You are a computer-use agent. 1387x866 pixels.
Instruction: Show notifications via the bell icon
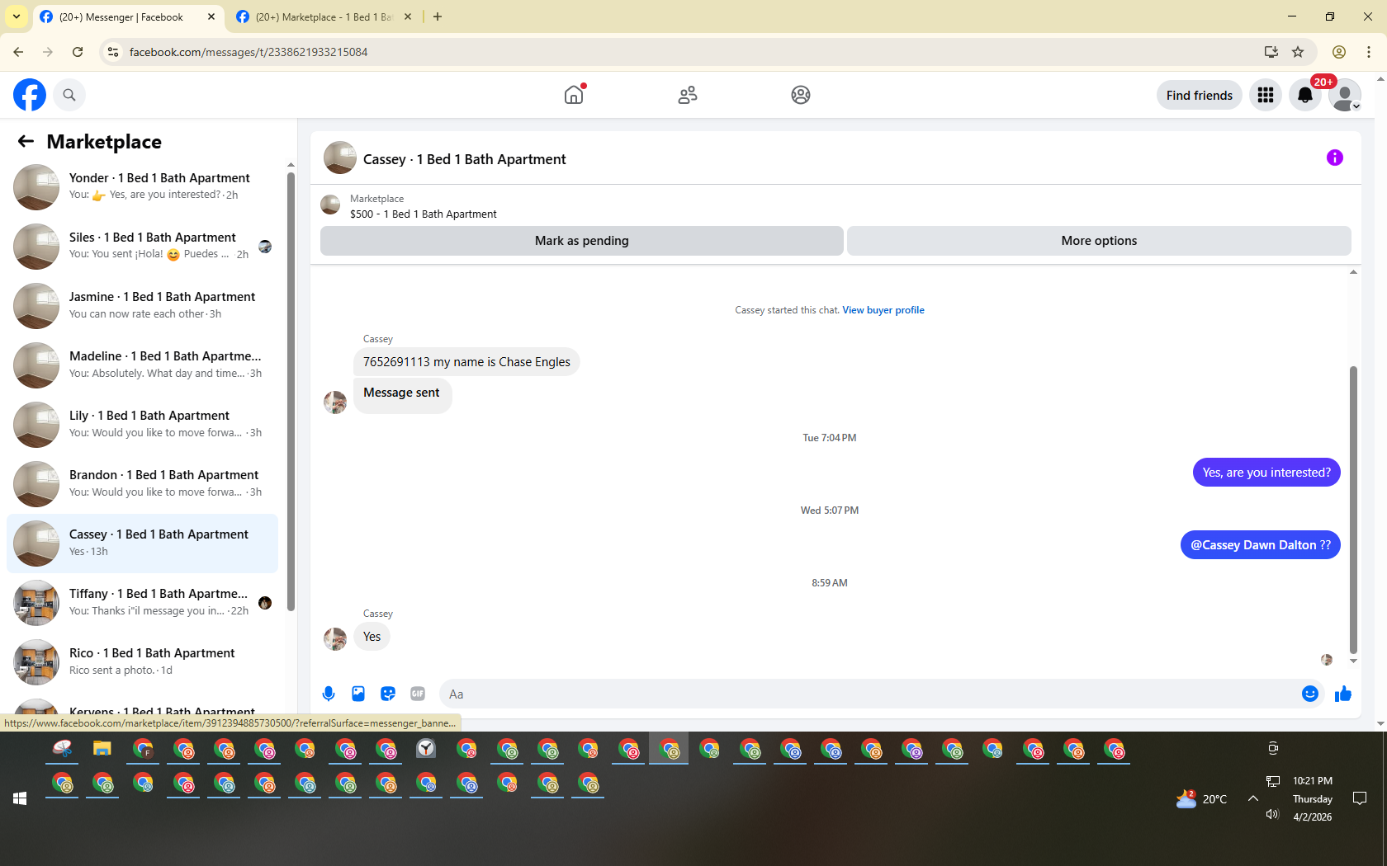tap(1305, 95)
